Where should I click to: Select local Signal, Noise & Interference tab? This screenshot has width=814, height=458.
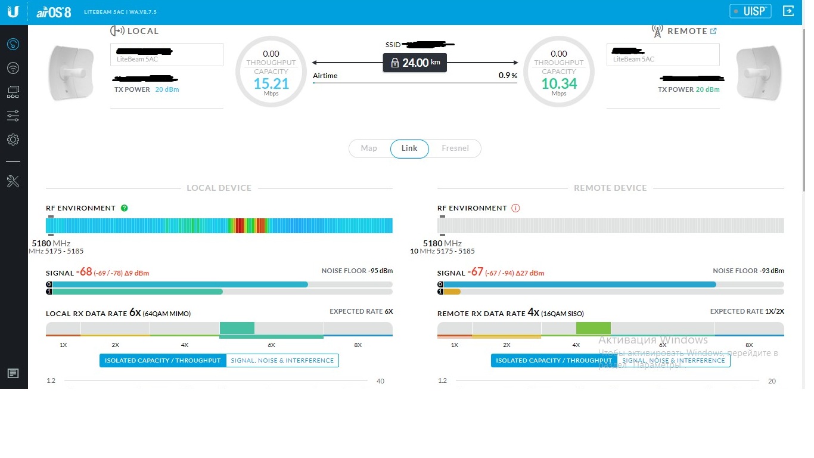pyautogui.click(x=282, y=360)
